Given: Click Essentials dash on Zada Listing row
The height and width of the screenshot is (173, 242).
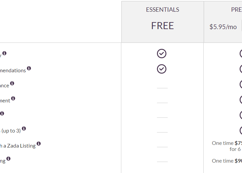Looking at the screenshot, I should point(162,147).
